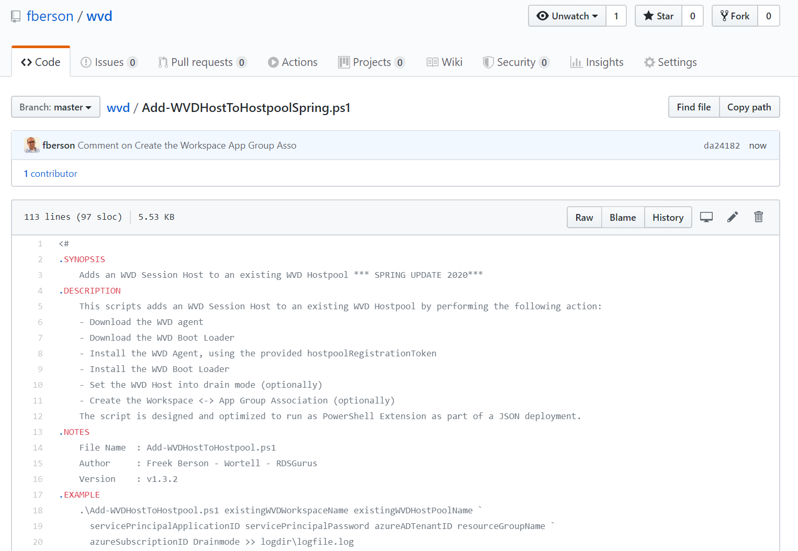The height and width of the screenshot is (551, 798).
Task: Click the fberson avatar thumbnail
Action: coord(32,145)
